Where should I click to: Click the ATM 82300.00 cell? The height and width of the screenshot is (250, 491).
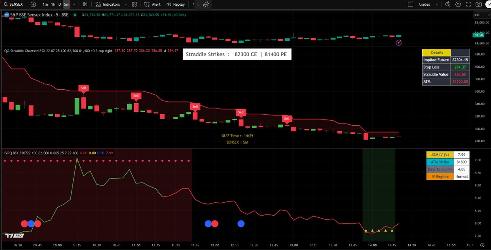pos(460,82)
